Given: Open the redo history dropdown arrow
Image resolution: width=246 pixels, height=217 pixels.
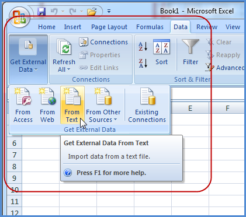Looking at the screenshot, I should click(81, 12).
